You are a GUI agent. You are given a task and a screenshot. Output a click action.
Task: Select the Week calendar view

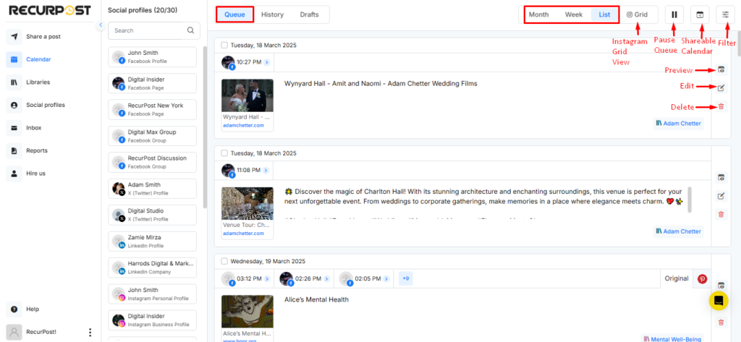coord(574,14)
